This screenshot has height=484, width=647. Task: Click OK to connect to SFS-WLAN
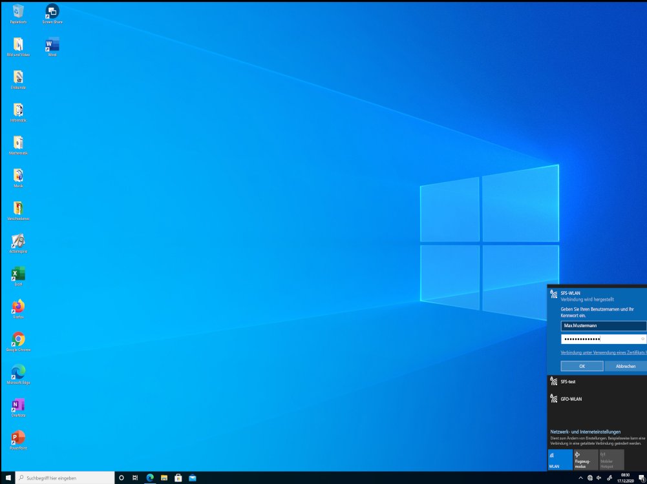point(582,366)
